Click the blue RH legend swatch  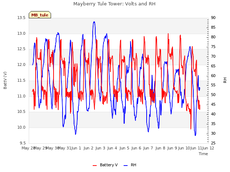126,165
